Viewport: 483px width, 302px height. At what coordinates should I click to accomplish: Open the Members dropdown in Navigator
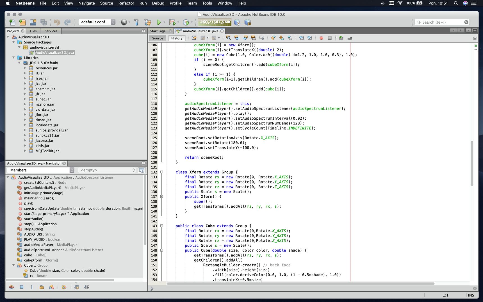click(40, 170)
